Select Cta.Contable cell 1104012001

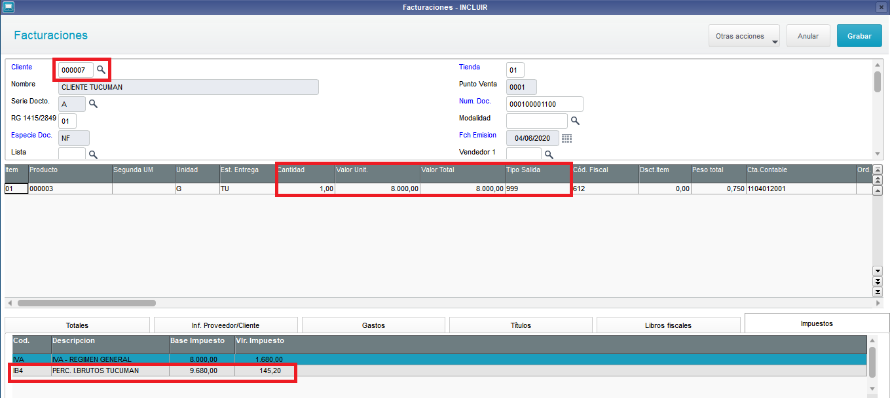800,189
